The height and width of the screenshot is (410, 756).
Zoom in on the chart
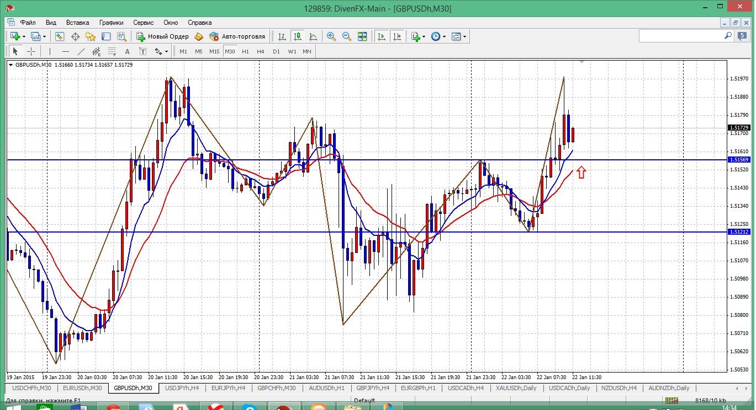pos(331,36)
